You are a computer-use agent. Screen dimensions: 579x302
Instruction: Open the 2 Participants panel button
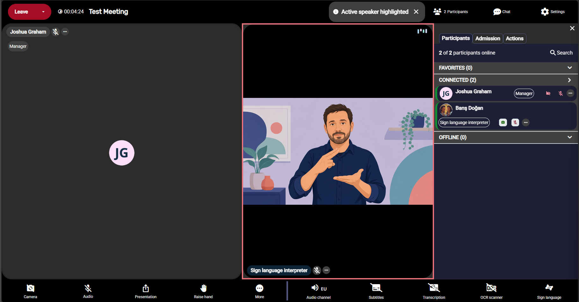pos(451,12)
